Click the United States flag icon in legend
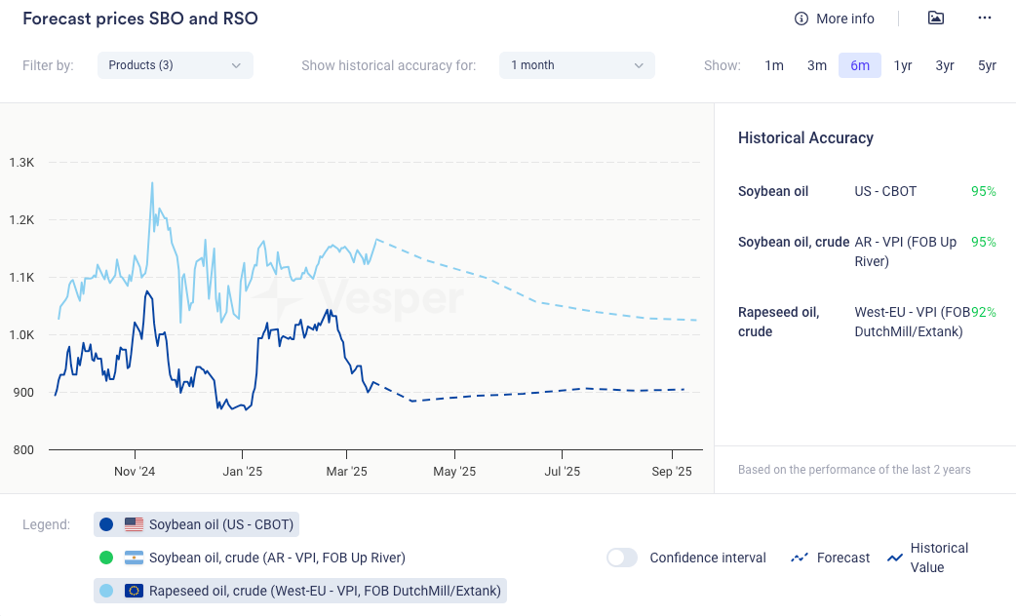The width and height of the screenshot is (1016, 616). (134, 524)
